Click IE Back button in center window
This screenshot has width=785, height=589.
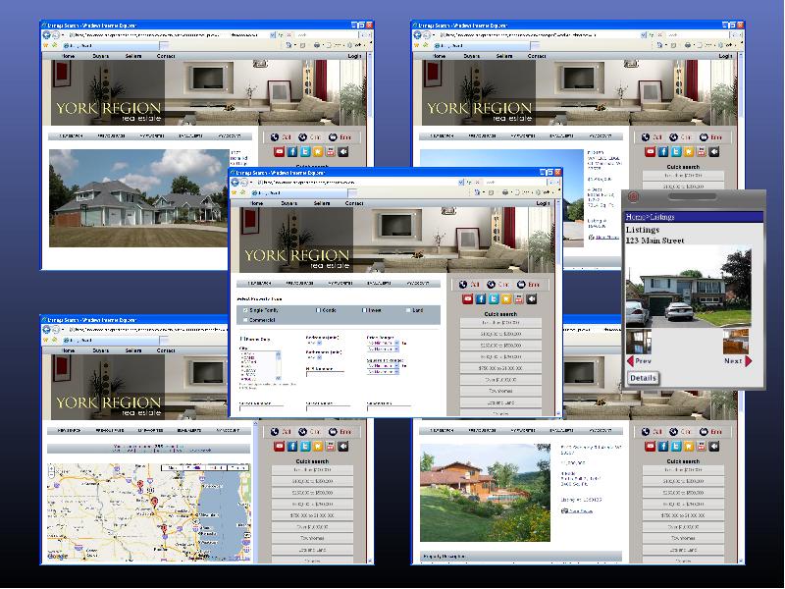tap(235, 183)
